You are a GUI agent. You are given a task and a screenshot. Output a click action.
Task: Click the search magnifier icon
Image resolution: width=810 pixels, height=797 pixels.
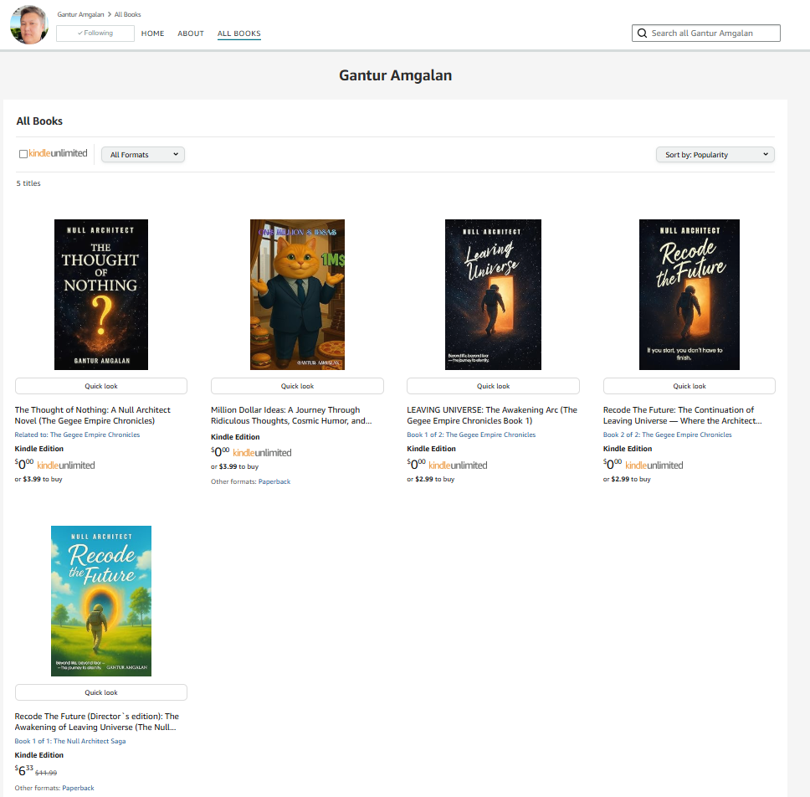click(642, 33)
